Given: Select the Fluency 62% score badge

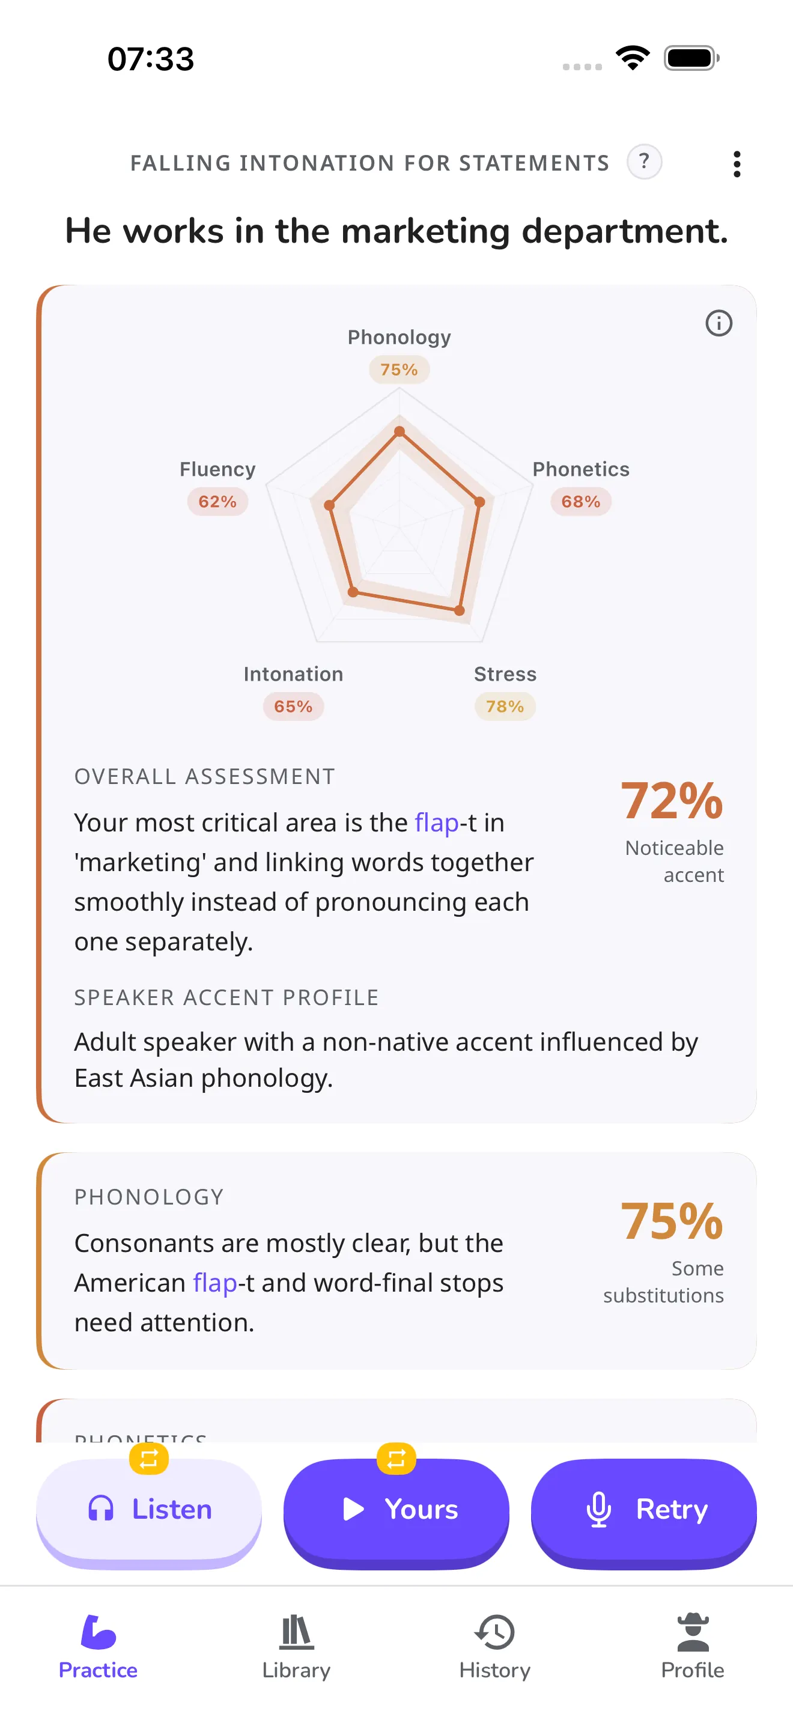Looking at the screenshot, I should 217,502.
